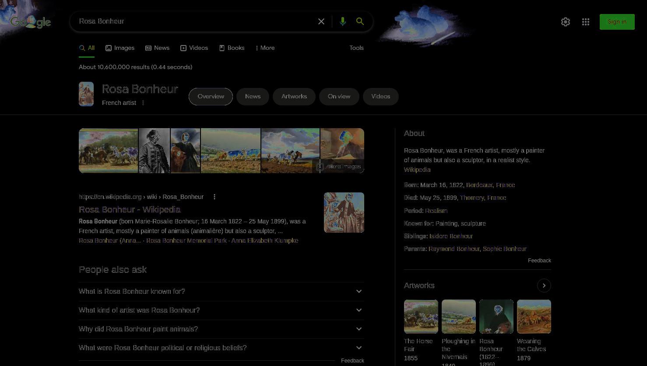
Task: Open first horse fair painting image
Action: [x=109, y=150]
